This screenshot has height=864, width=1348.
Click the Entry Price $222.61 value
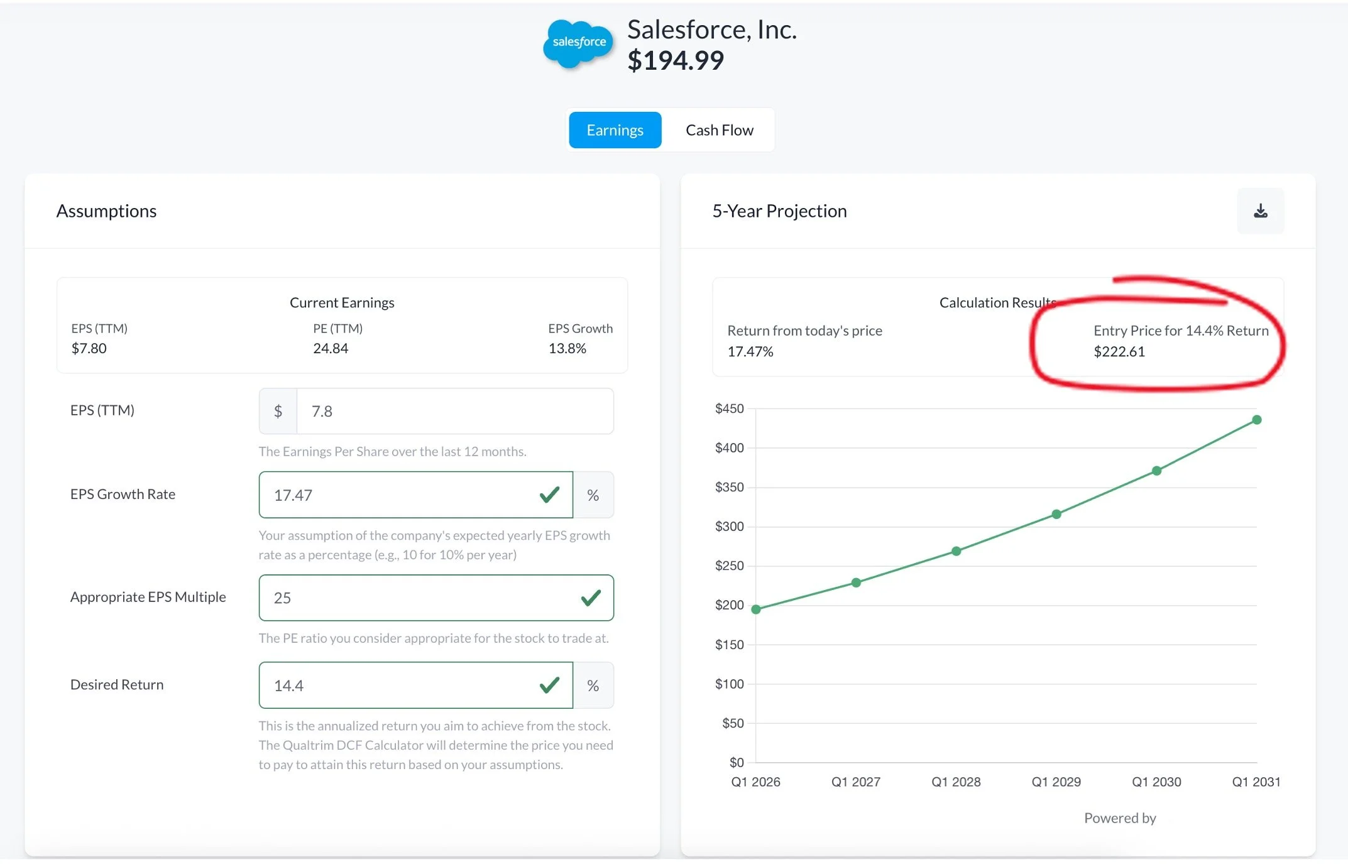pos(1119,351)
